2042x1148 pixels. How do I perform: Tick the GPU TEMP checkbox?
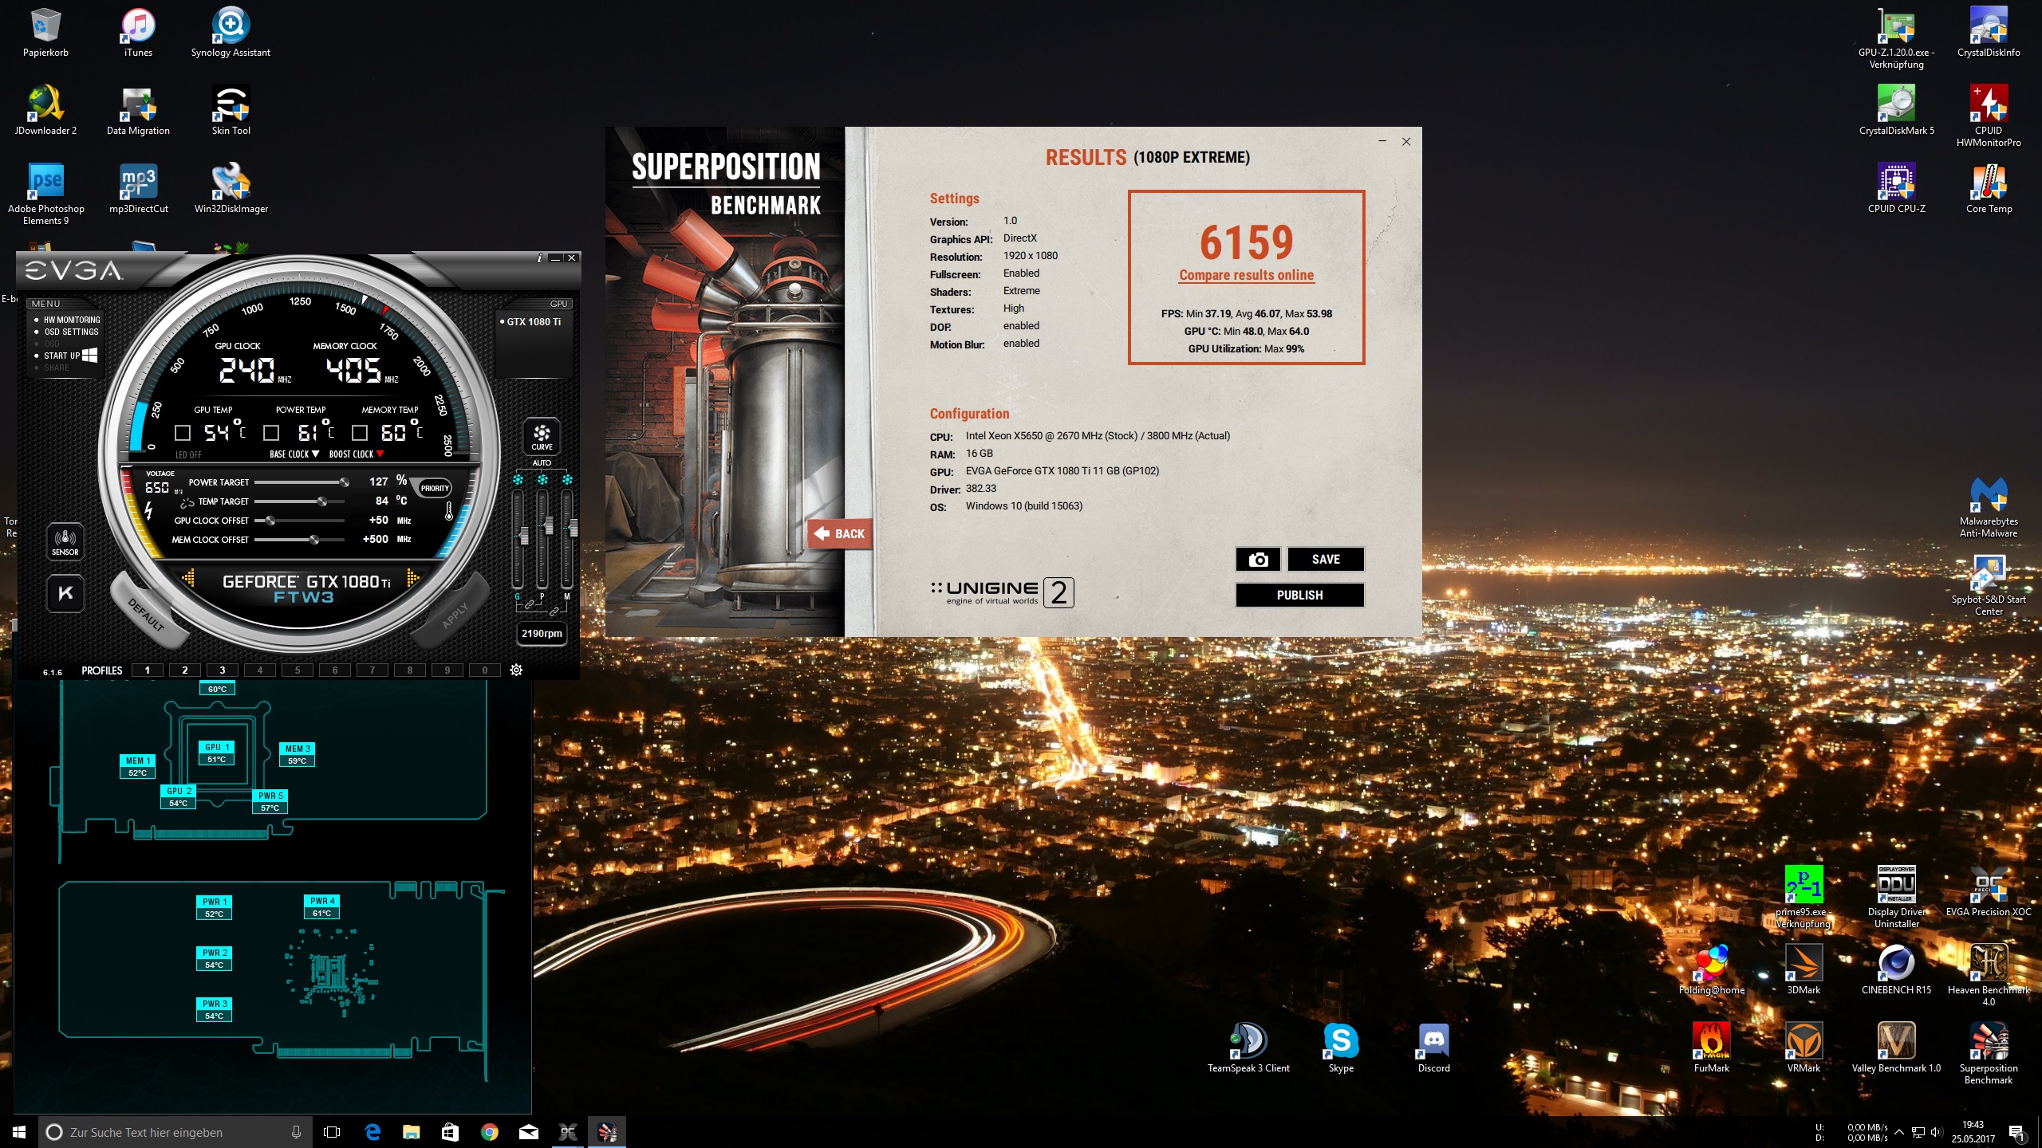tap(183, 433)
